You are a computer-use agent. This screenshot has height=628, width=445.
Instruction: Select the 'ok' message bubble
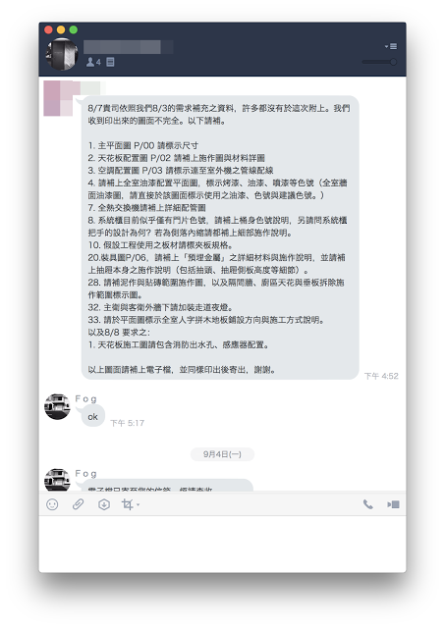coord(93,416)
